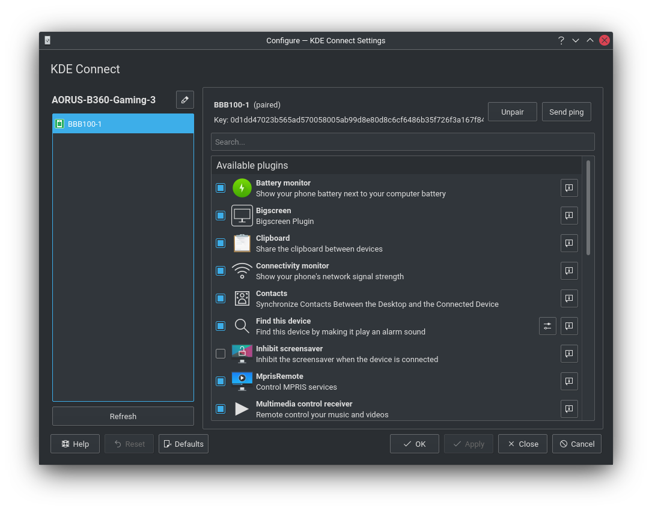This screenshot has height=511, width=652.
Task: Click the edit device name pencil icon
Action: (185, 100)
